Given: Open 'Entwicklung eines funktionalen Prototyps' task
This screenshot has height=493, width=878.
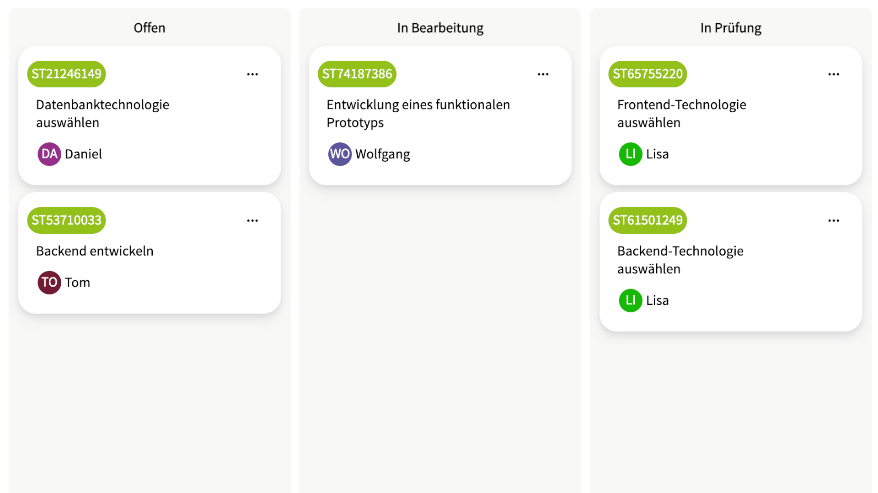Looking at the screenshot, I should point(418,114).
